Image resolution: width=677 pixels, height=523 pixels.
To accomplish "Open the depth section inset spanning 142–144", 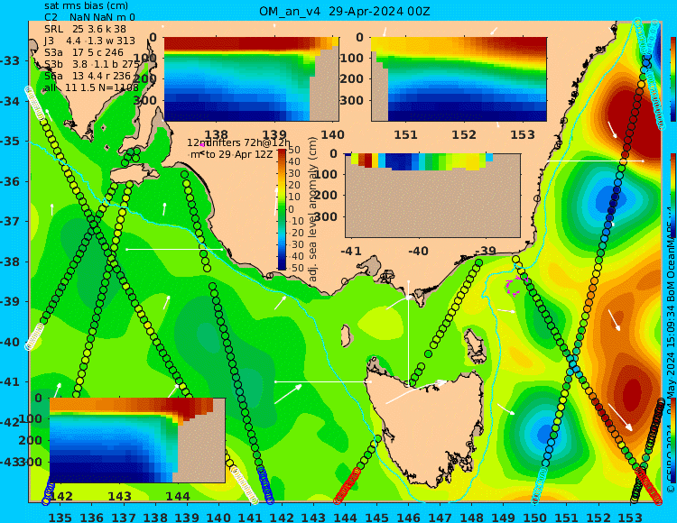I will point(137,440).
